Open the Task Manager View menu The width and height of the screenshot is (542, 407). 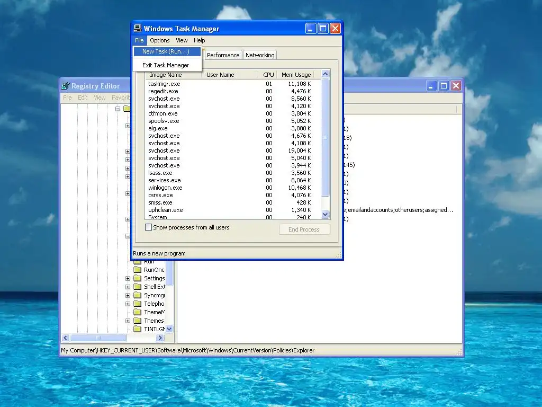(x=182, y=40)
